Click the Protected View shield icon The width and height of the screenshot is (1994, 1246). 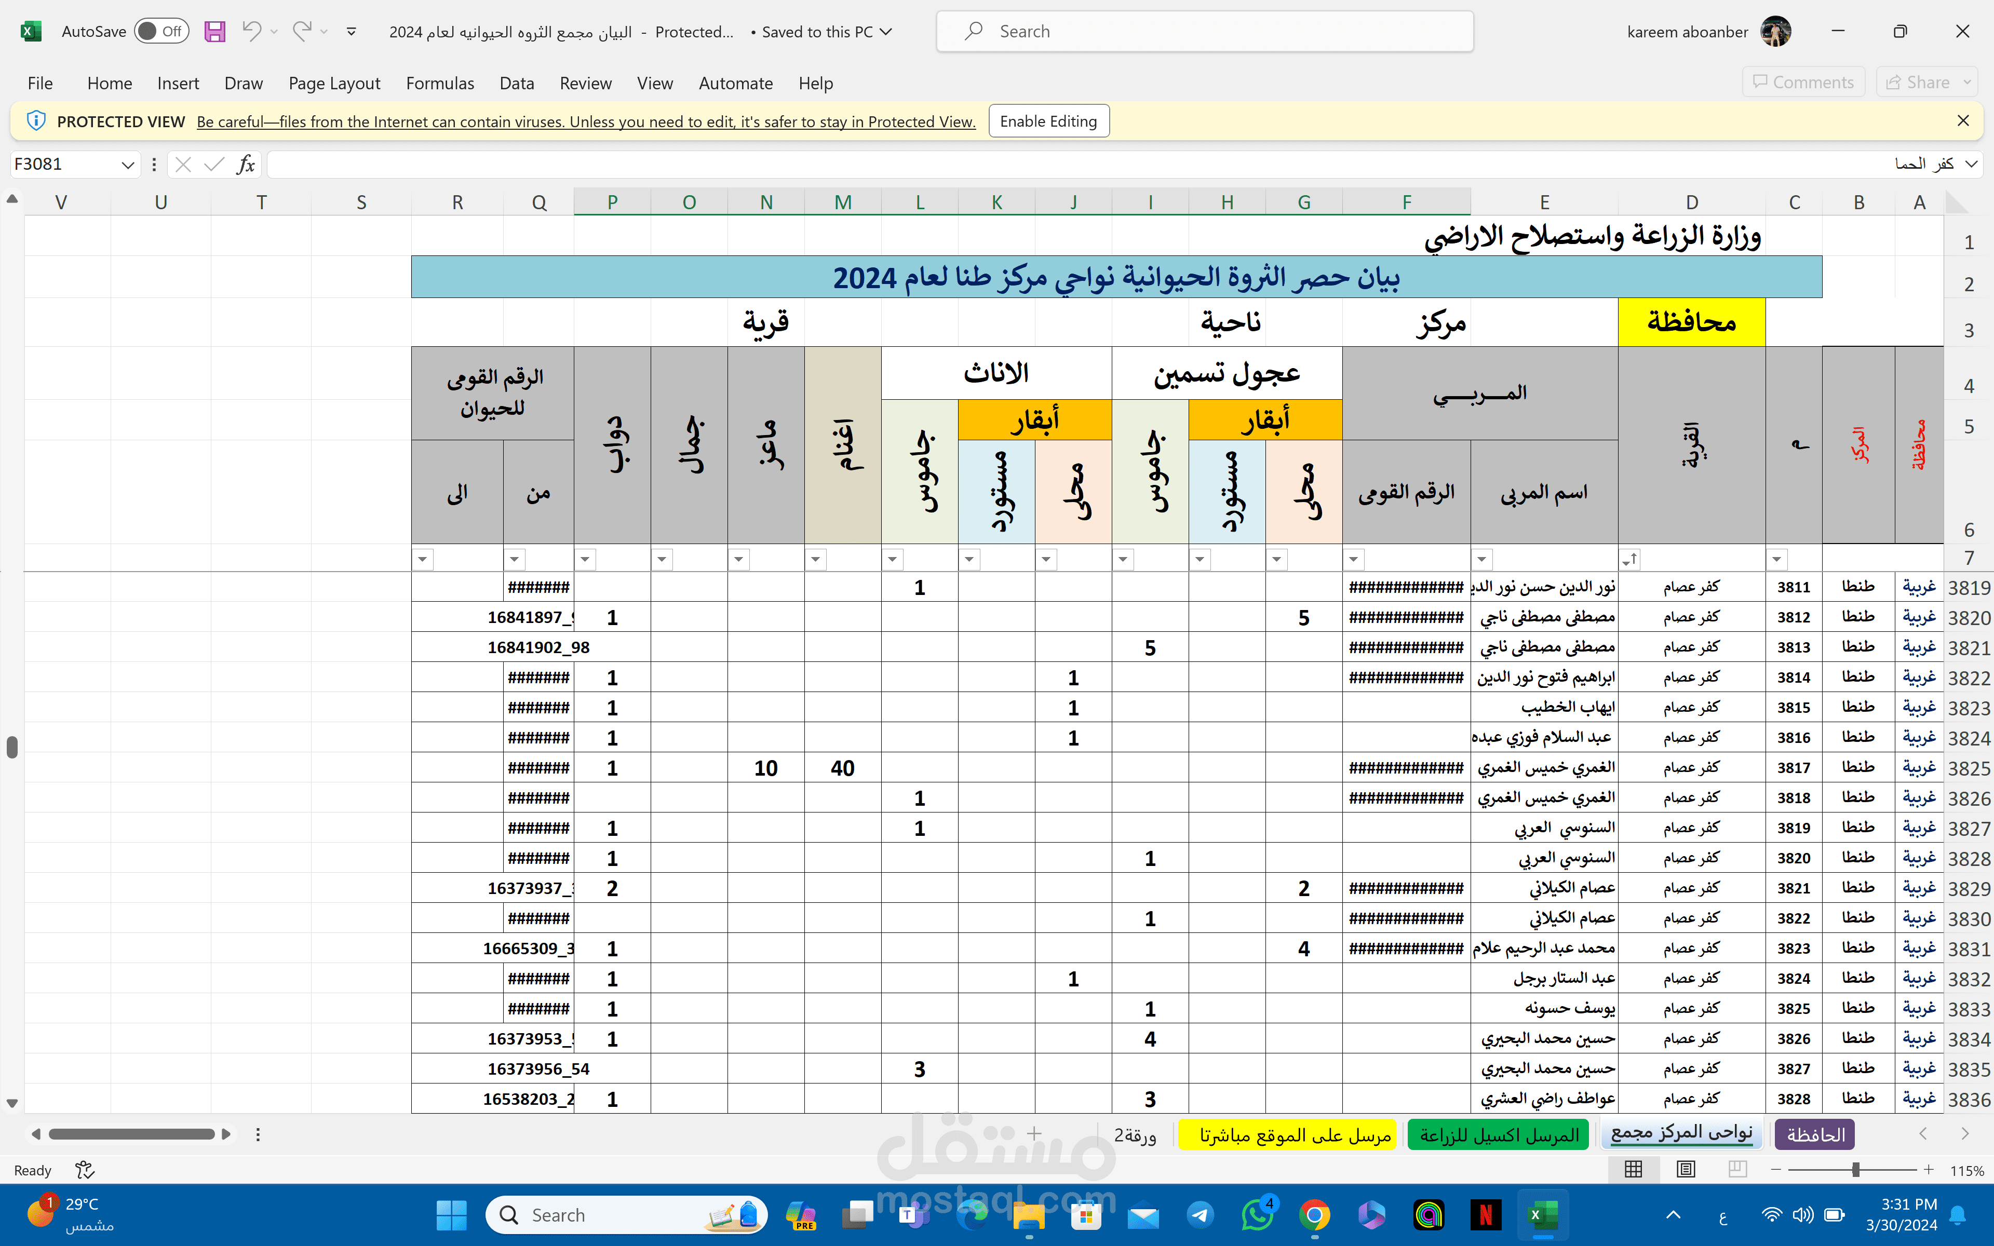[x=35, y=121]
